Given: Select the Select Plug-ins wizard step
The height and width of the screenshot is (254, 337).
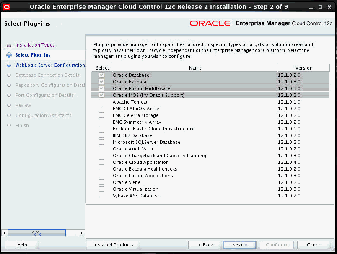Looking at the screenshot, I should [x=33, y=55].
